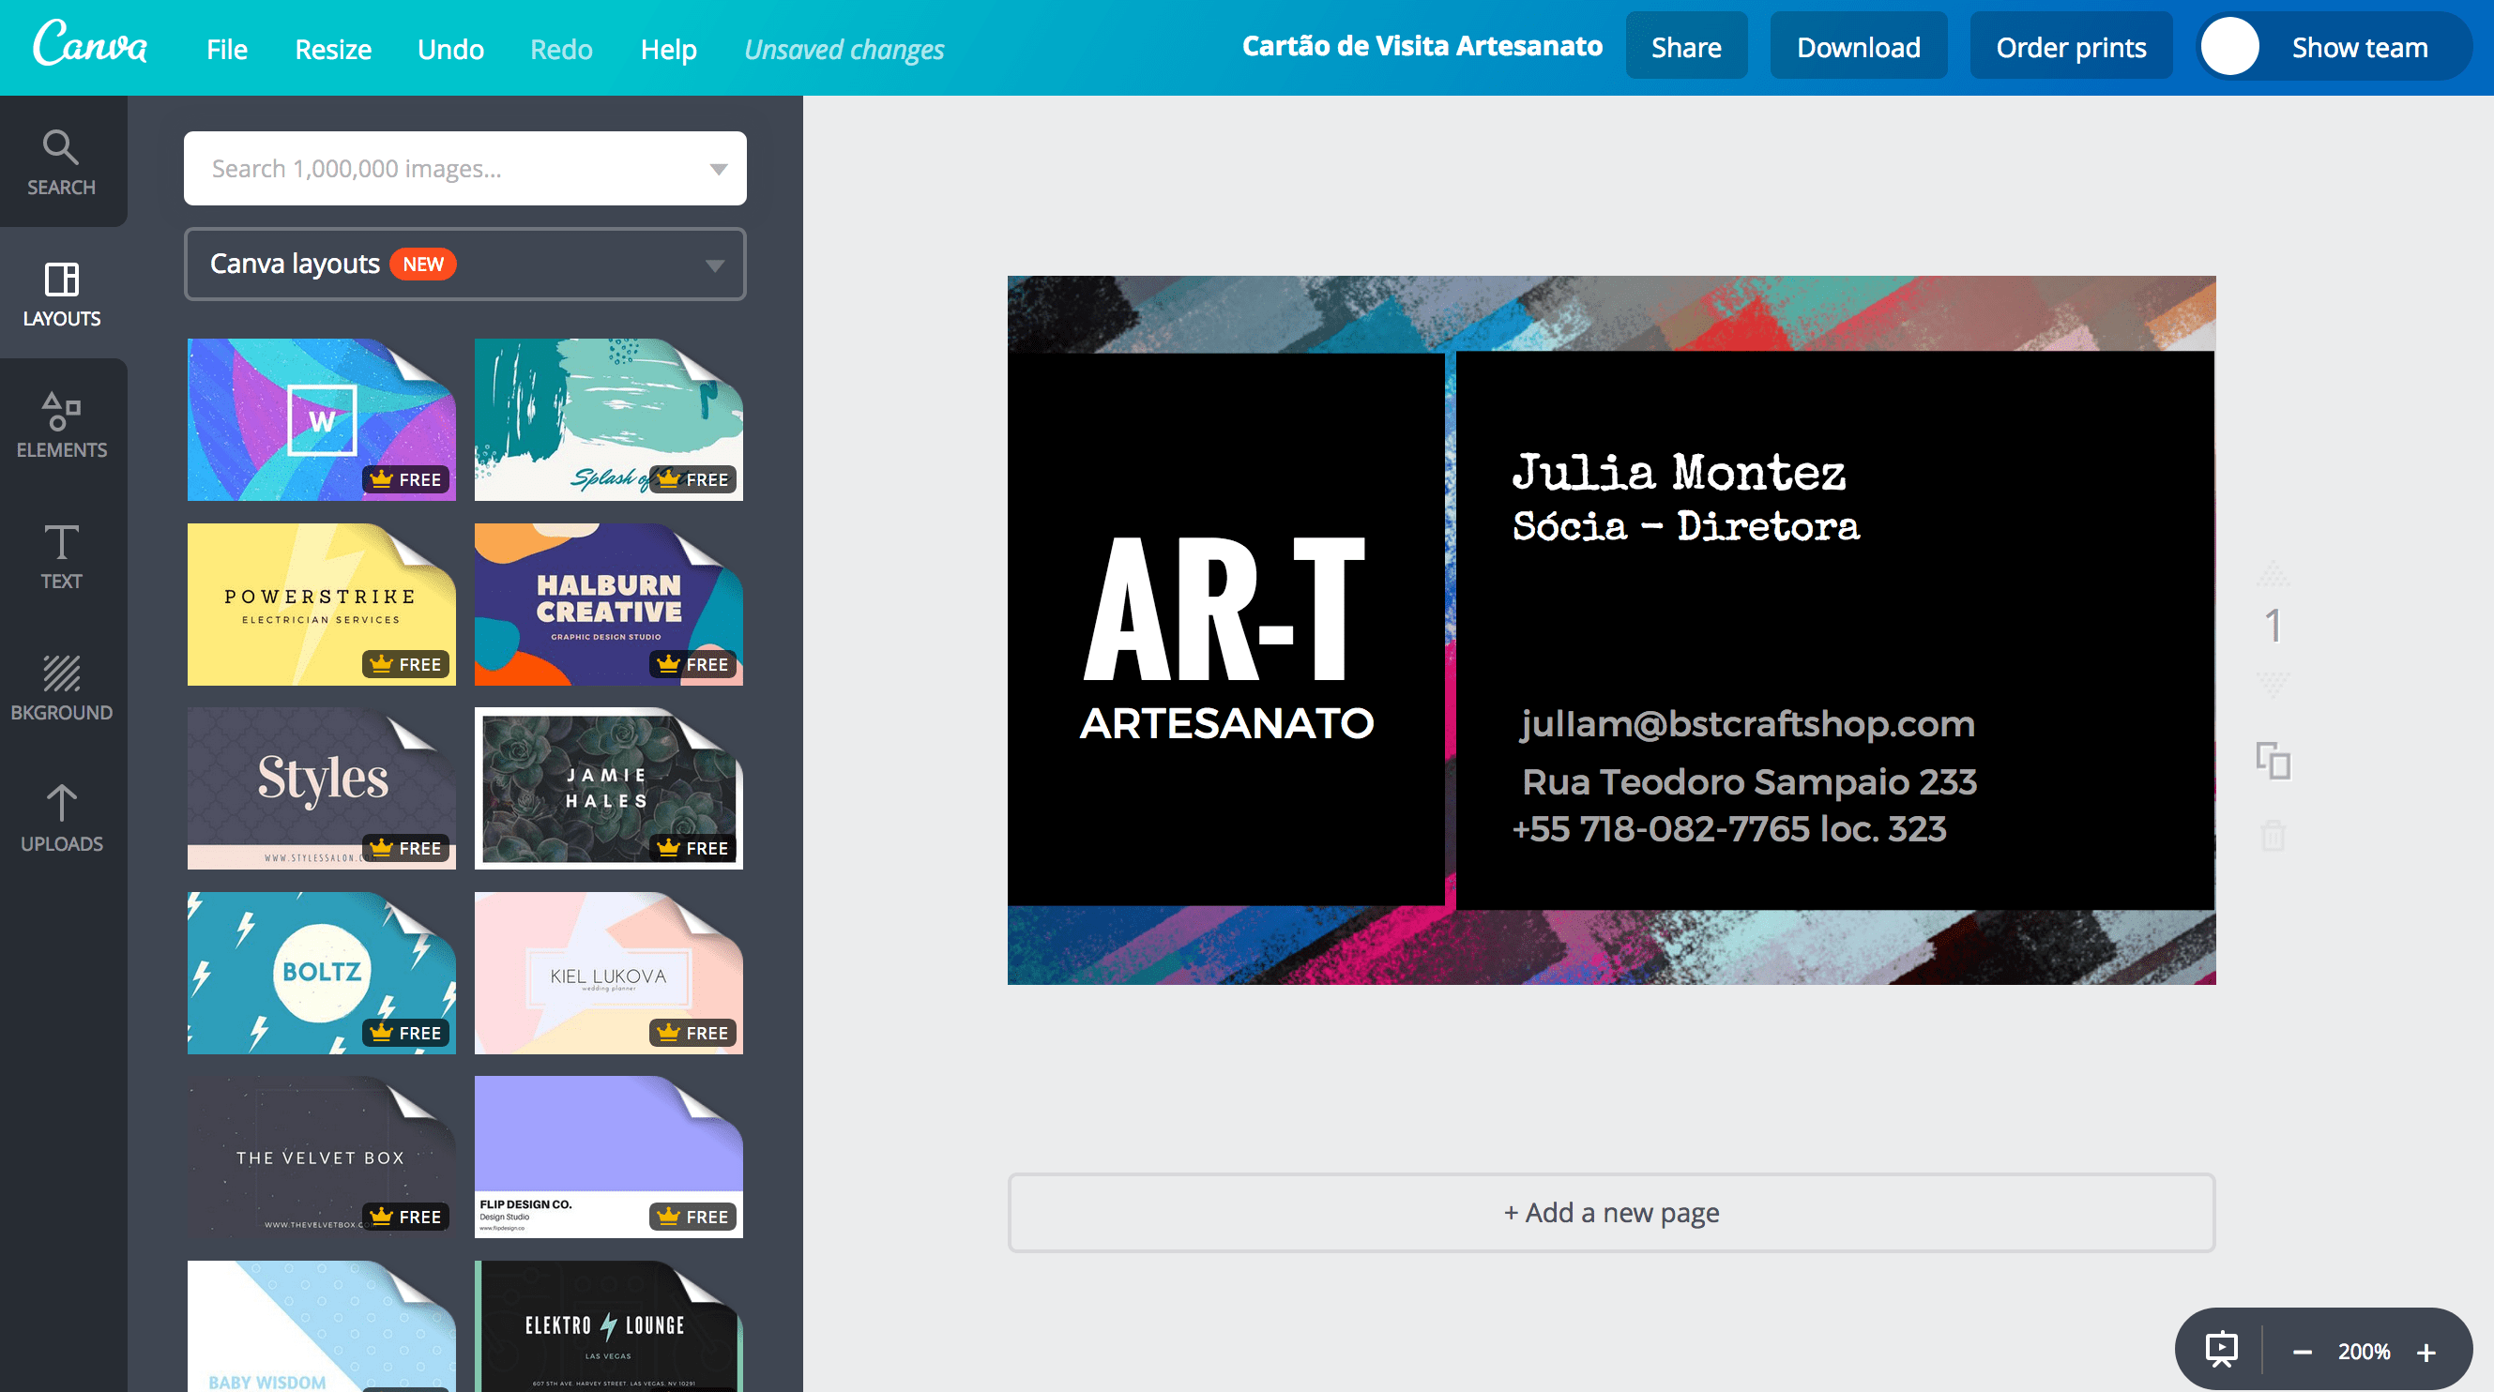Select Rua Teodoro Sampaio 233 text
This screenshot has height=1392, width=2494.
(1750, 781)
